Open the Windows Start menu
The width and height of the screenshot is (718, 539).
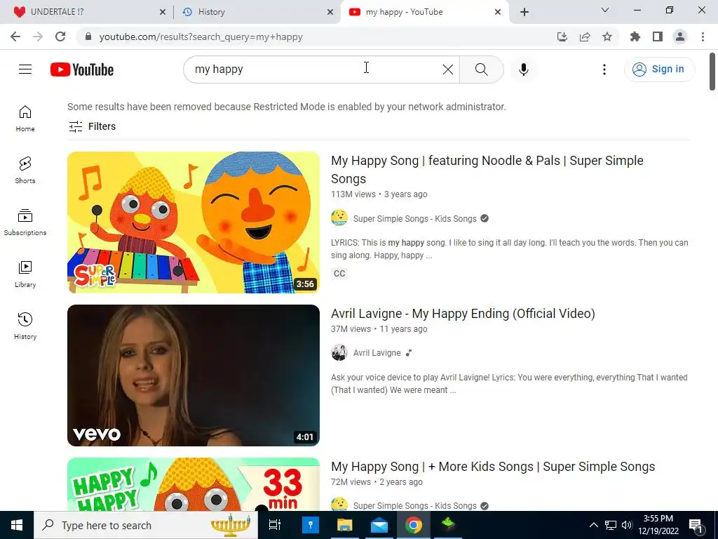point(17,525)
